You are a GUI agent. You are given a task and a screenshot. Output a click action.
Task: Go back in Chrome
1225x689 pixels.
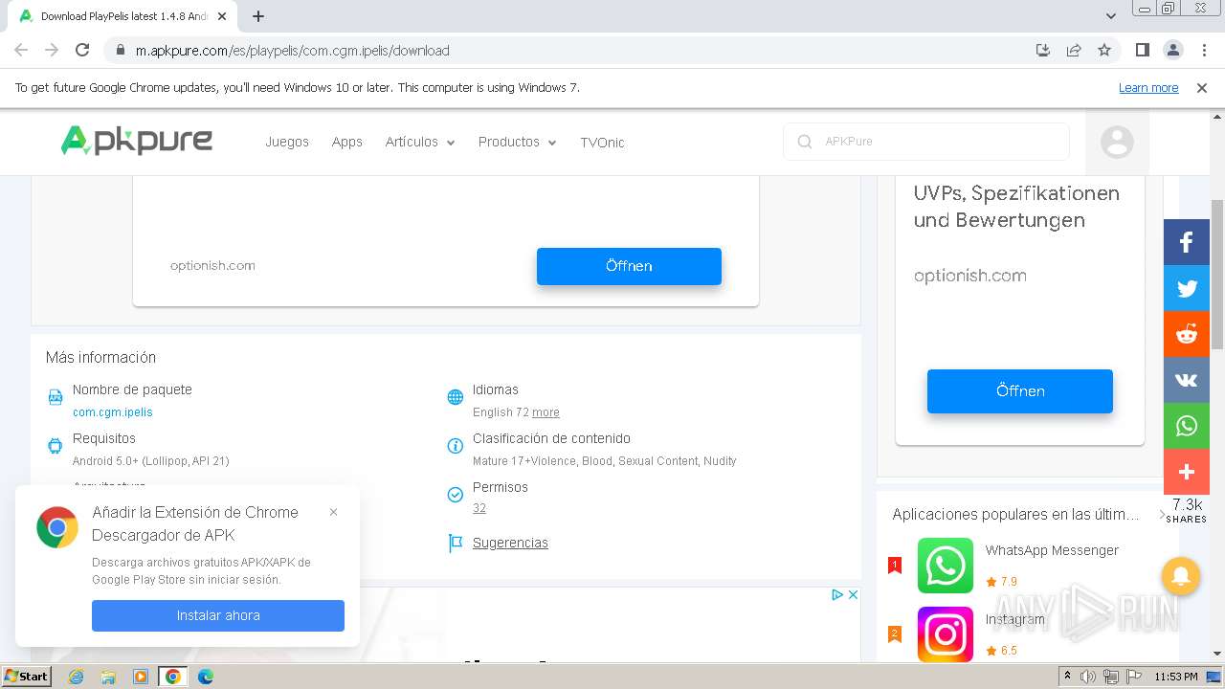(21, 50)
